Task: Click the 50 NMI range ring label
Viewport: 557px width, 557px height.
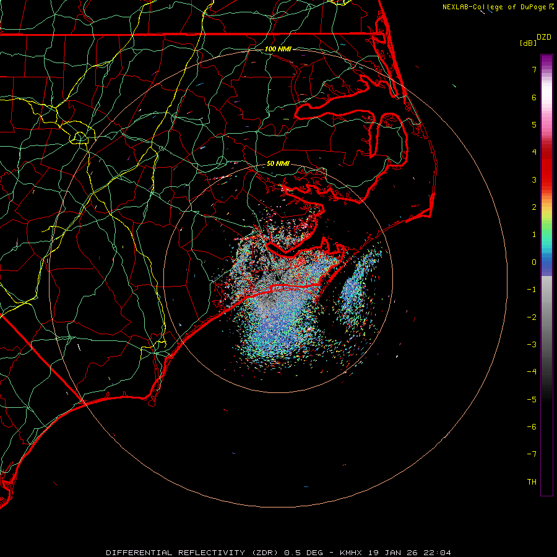Action: coord(278,163)
